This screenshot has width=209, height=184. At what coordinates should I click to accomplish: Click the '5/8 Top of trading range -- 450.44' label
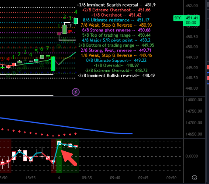tap(116, 35)
